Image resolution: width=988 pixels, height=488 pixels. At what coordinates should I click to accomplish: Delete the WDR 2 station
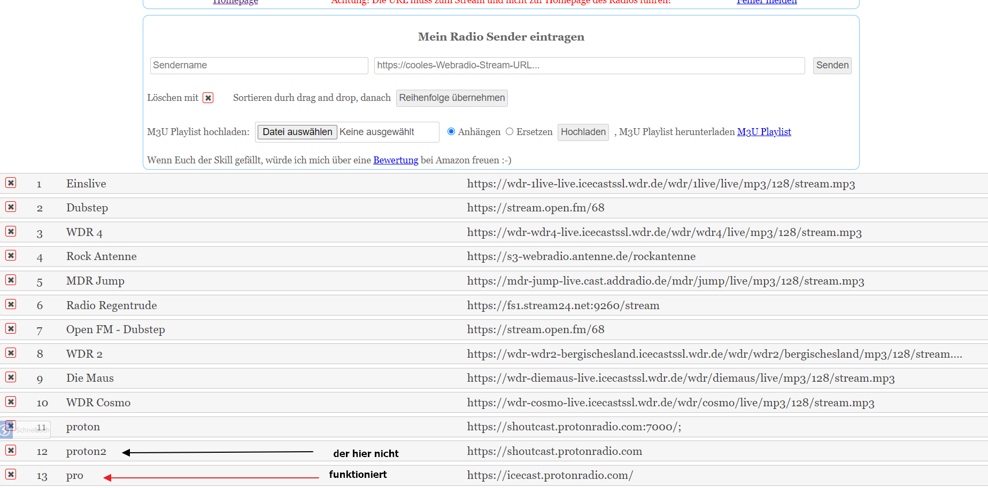pos(11,353)
